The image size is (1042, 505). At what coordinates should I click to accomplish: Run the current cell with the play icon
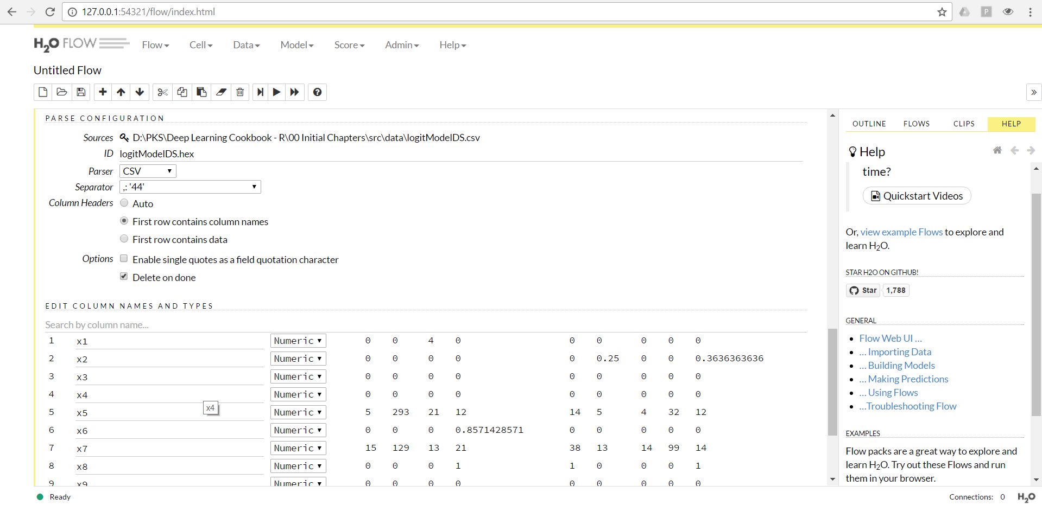click(x=277, y=92)
